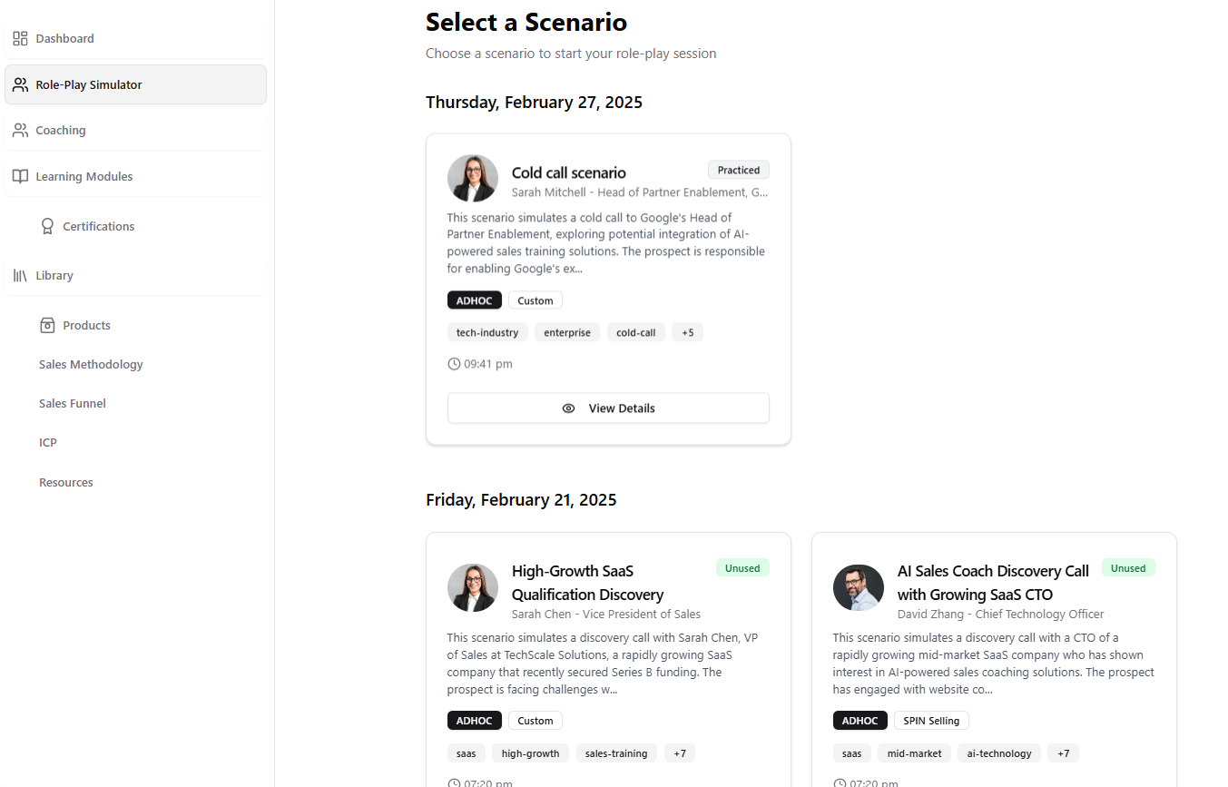Open Sales Methodology in the sidebar

(91, 364)
